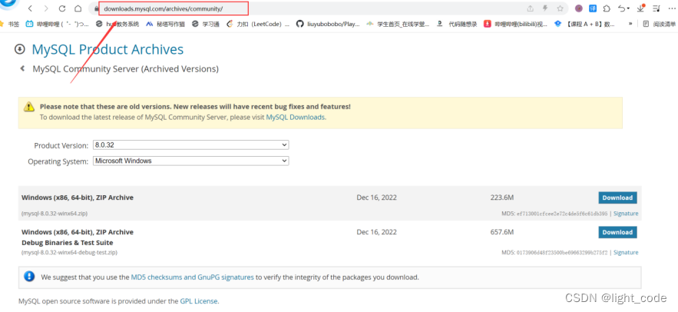Viewport: 678px width, 312px height.
Task: Open the browser home page icon
Action: click(x=78, y=8)
